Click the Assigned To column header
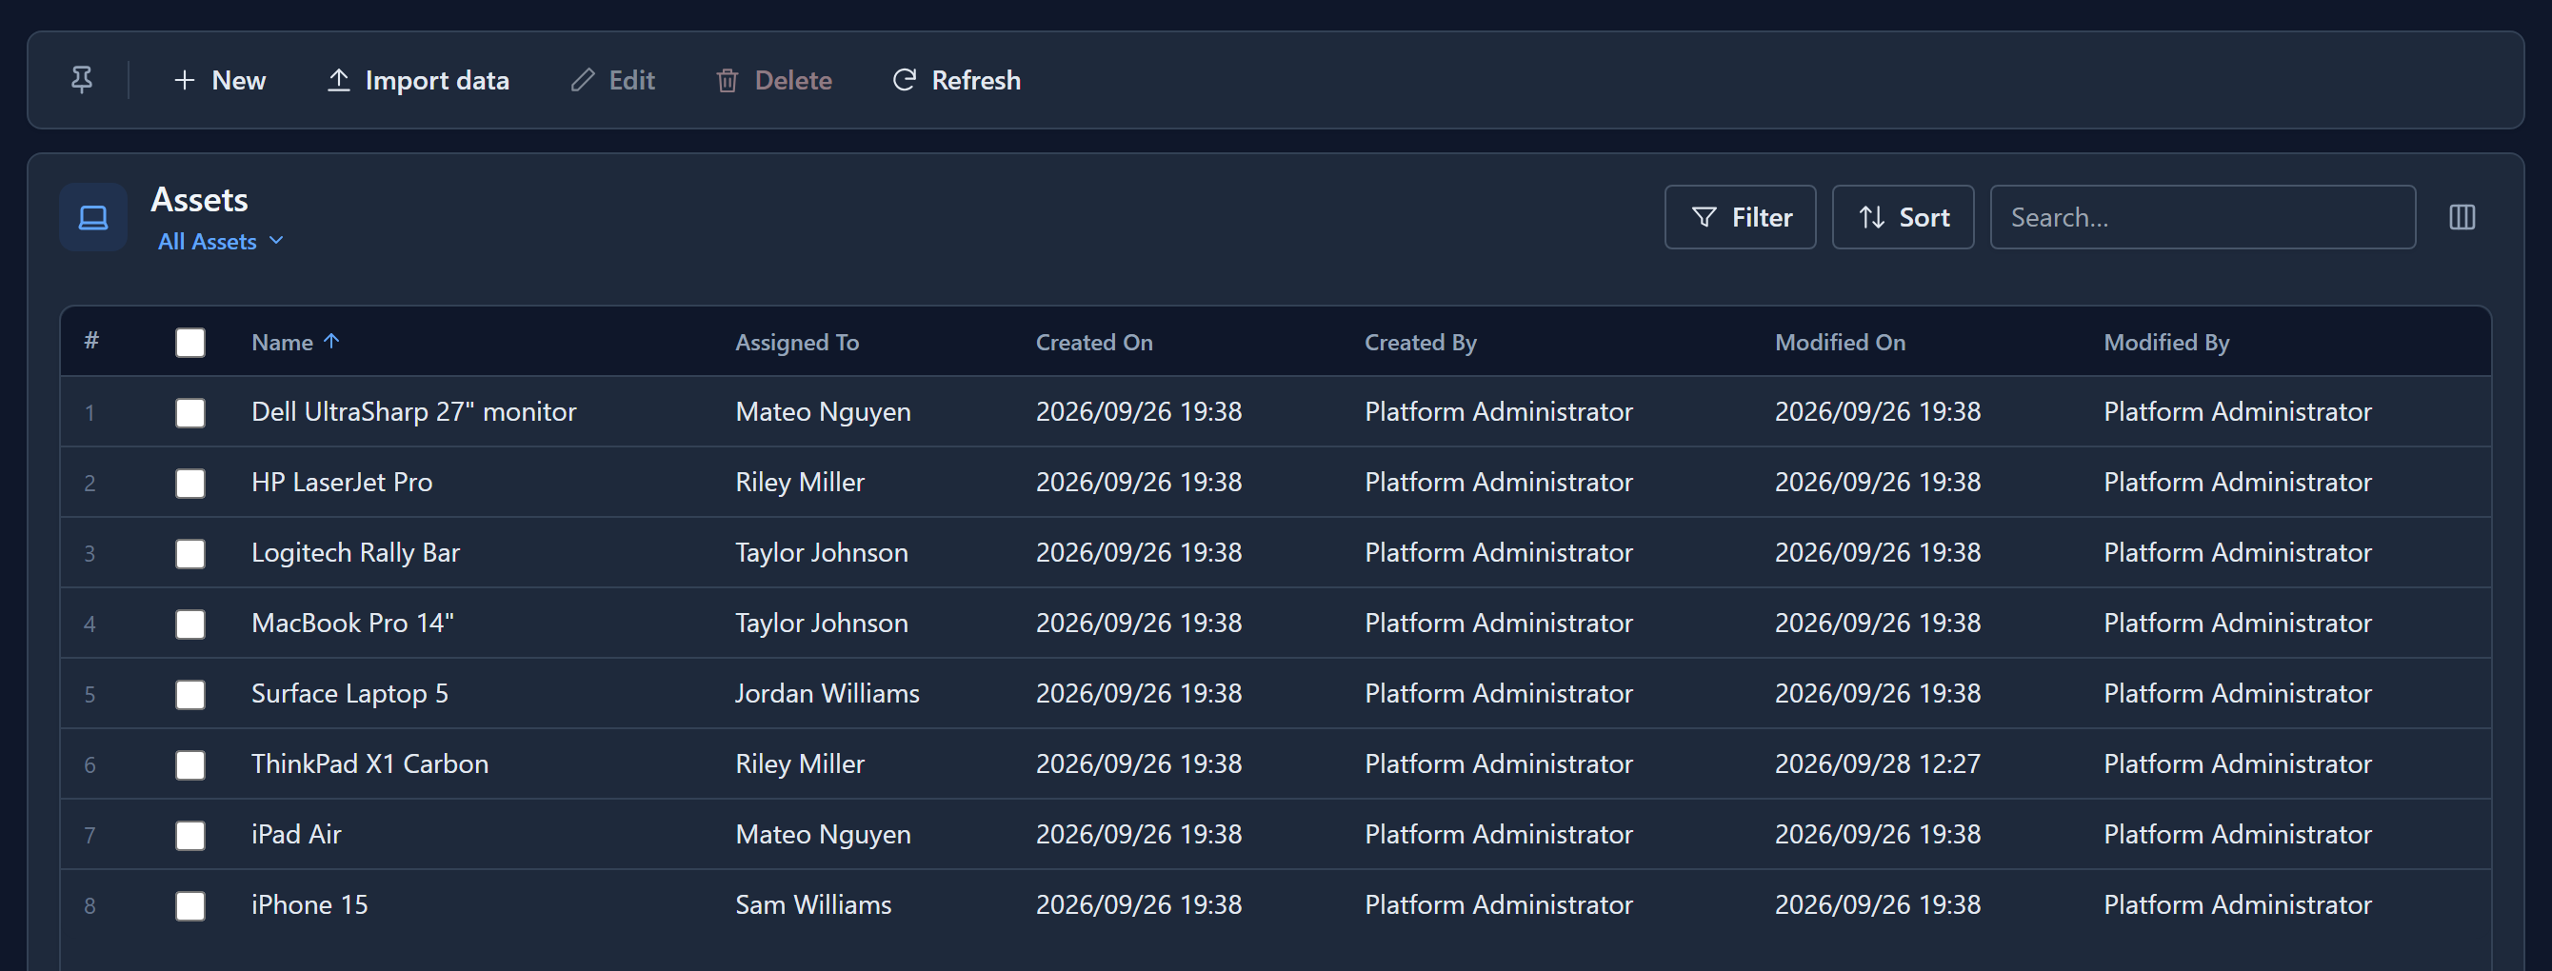 click(x=796, y=342)
